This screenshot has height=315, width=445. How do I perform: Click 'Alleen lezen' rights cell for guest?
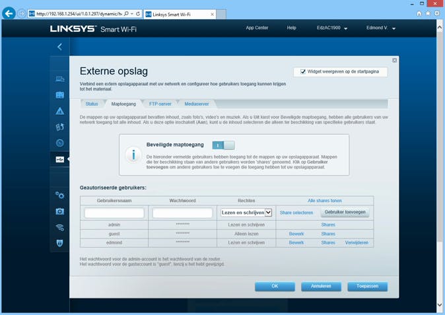point(246,234)
